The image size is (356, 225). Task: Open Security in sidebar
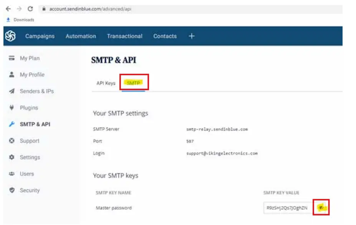[30, 190]
